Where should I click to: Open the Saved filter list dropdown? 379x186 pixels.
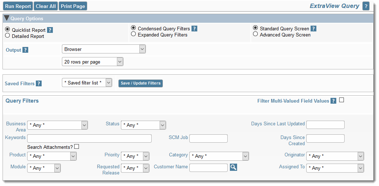click(x=87, y=83)
